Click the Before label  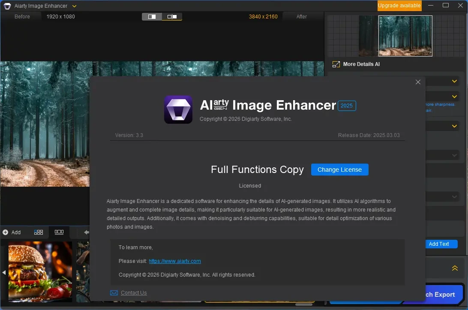[x=22, y=17]
